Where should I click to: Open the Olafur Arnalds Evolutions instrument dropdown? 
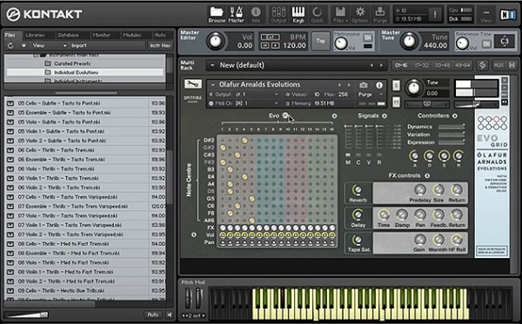pos(213,85)
